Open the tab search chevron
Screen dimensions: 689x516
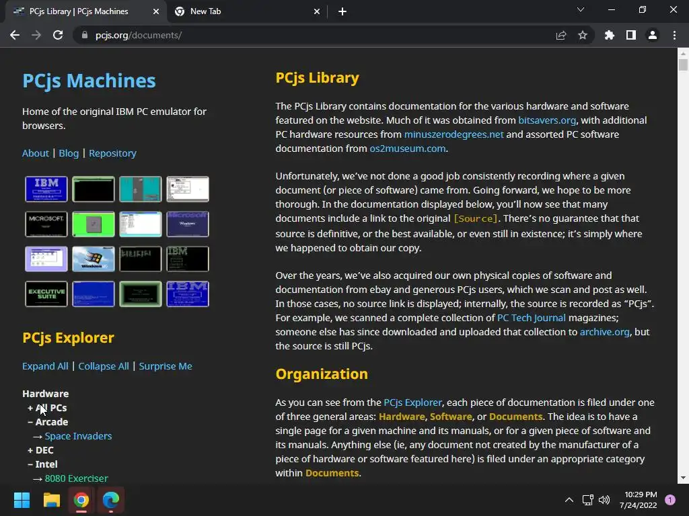[x=581, y=9]
